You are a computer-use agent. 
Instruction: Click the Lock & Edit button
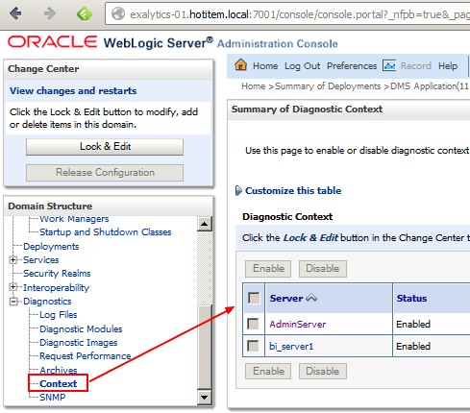pos(105,147)
